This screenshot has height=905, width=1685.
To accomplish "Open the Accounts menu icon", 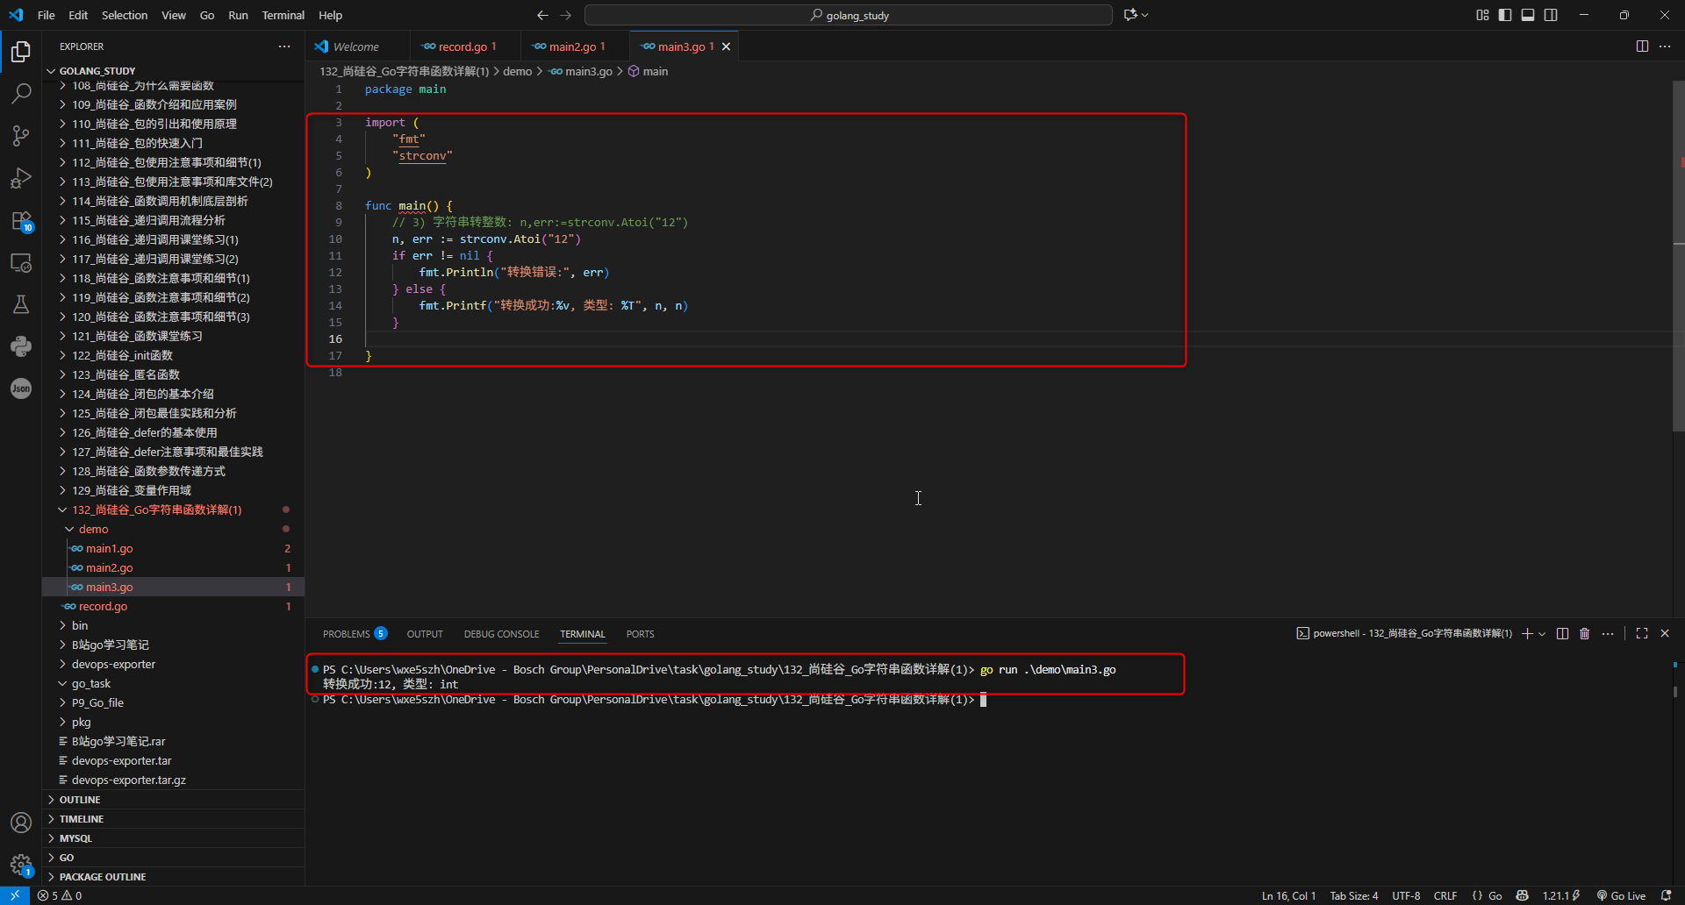I will click(x=21, y=823).
